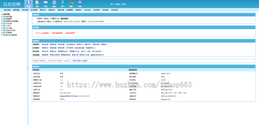Click the root icon beside 系统设置 heading in tree

coord(2,14)
